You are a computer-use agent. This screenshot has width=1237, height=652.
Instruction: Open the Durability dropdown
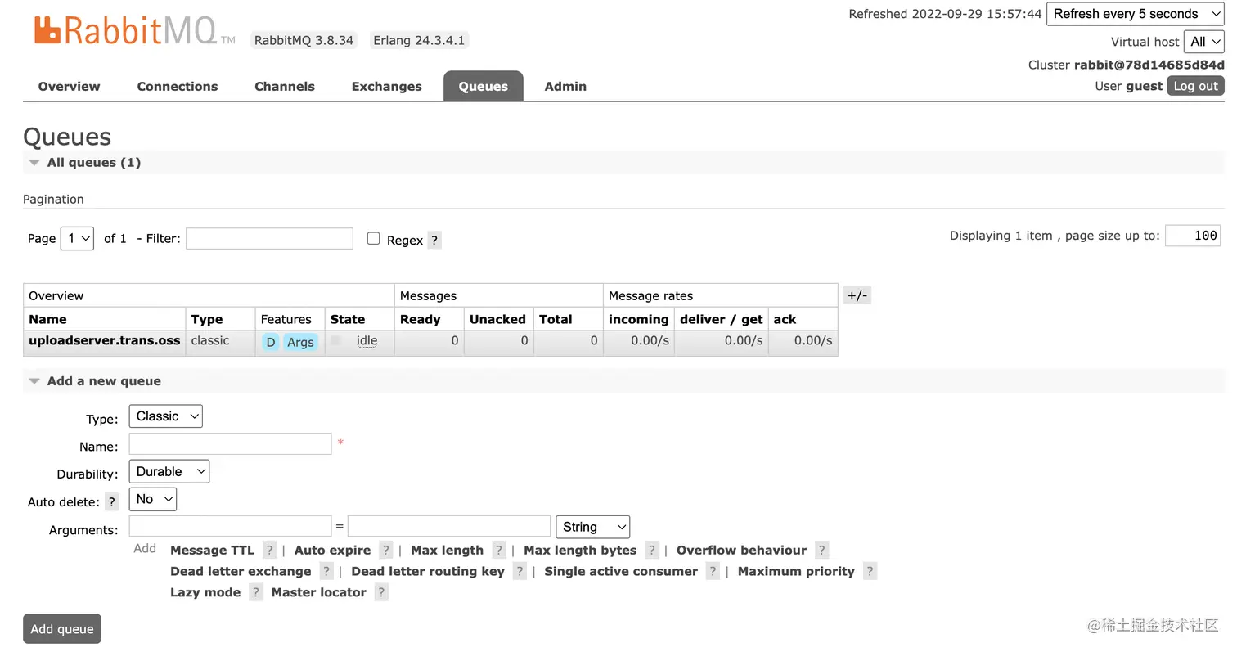click(x=169, y=472)
